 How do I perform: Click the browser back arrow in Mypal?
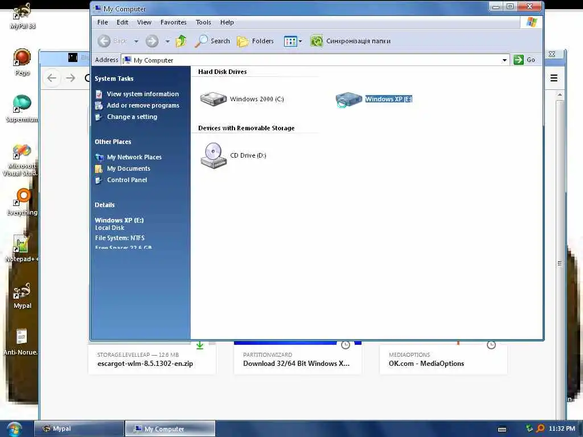click(x=52, y=78)
